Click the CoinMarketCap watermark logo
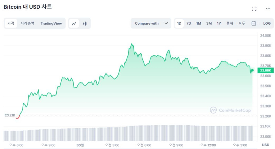 (x=230, y=110)
